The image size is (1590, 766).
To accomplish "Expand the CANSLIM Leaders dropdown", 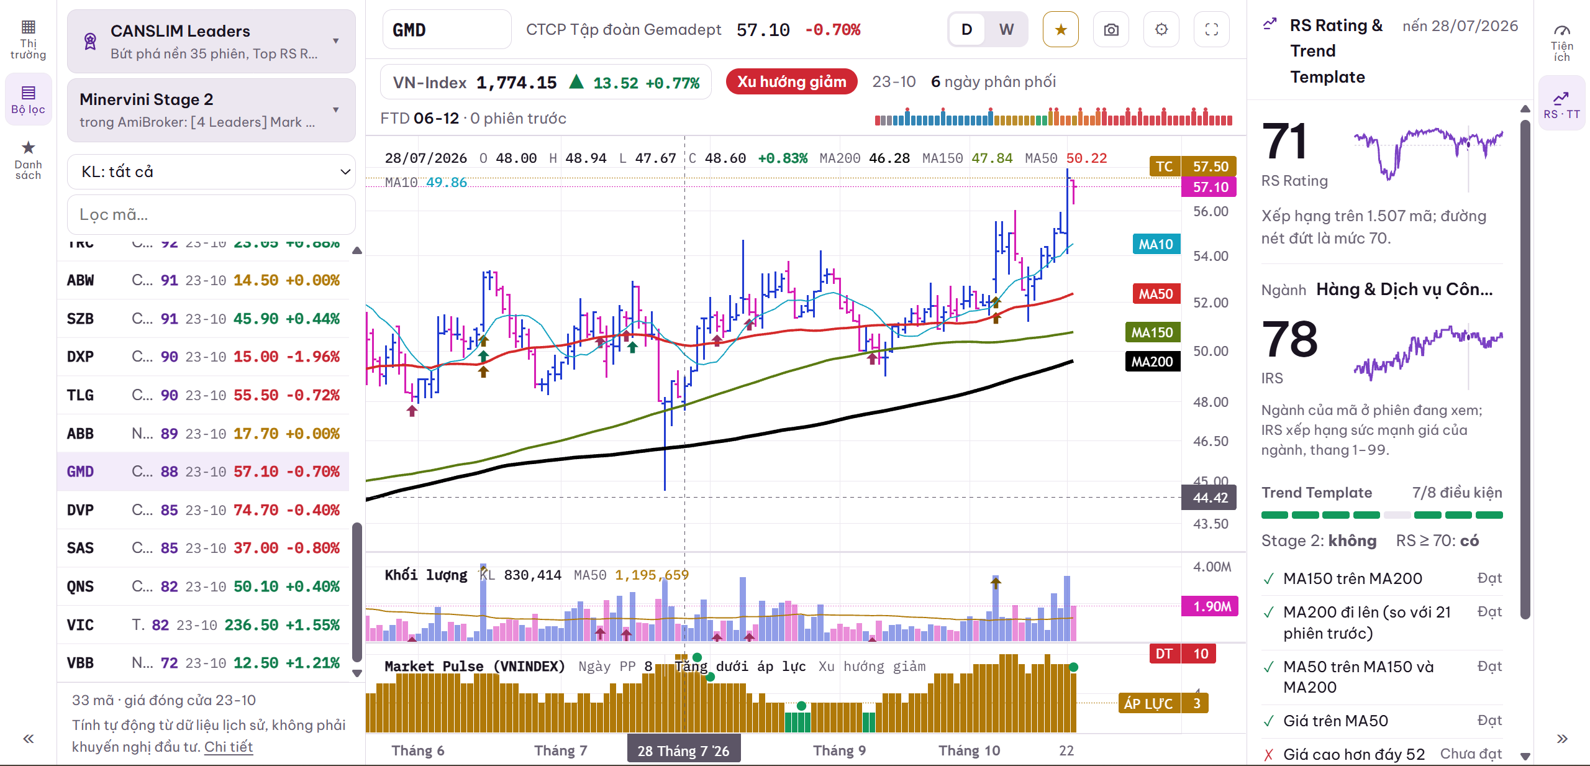I will (211, 41).
